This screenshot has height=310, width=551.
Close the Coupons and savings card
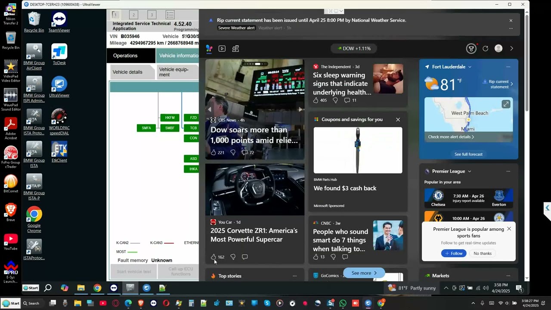[x=398, y=120]
